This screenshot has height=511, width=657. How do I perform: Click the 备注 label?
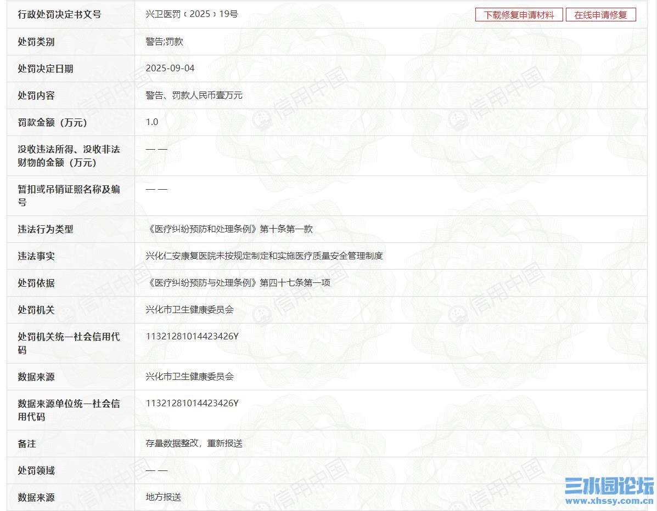[27, 444]
